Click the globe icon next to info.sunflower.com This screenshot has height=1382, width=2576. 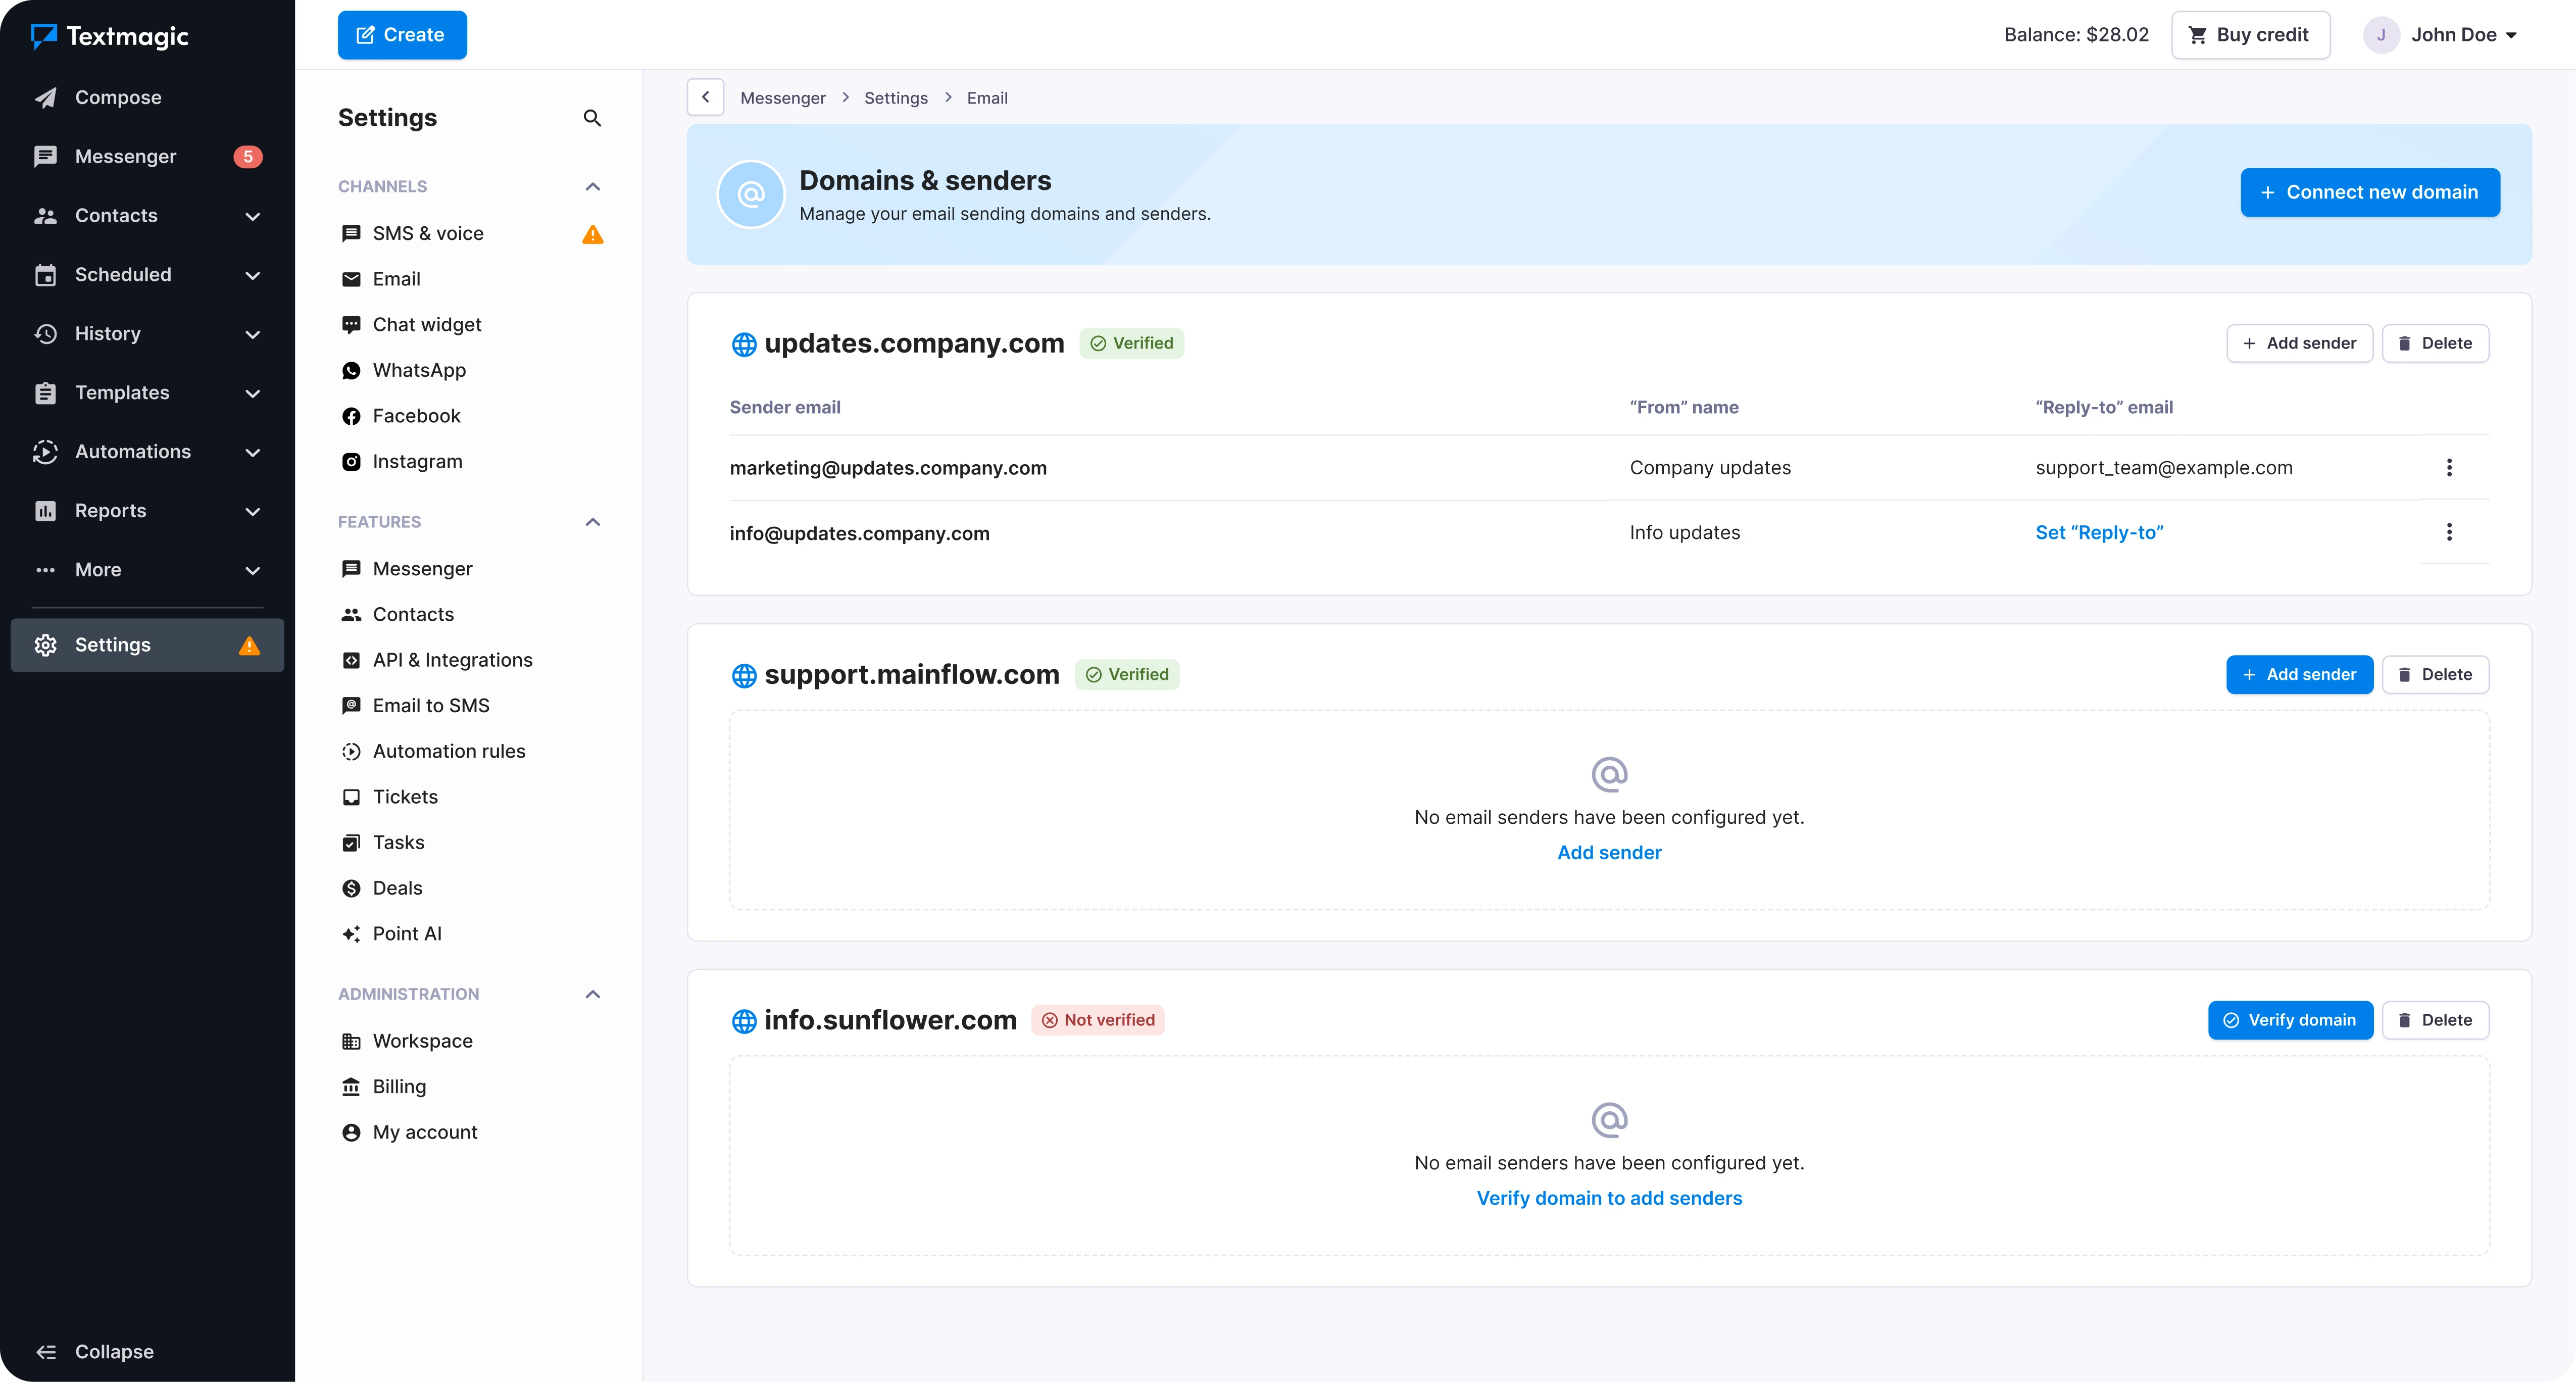[744, 1021]
